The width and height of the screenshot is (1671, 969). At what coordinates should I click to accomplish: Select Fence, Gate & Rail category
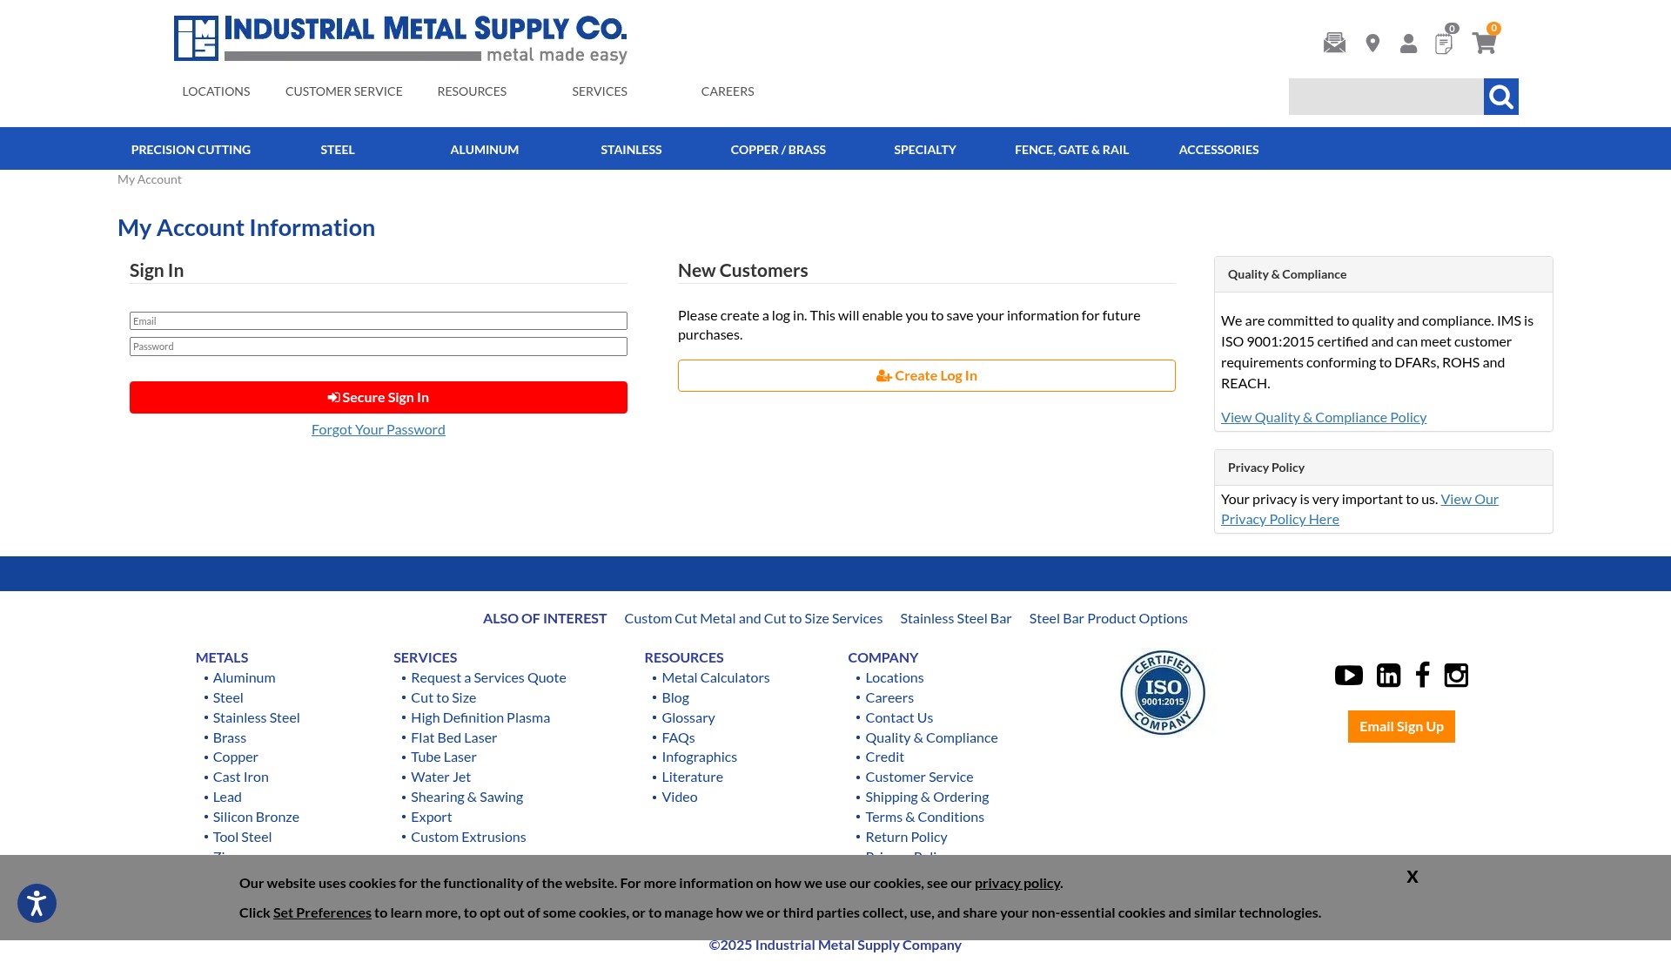pos(1071,150)
